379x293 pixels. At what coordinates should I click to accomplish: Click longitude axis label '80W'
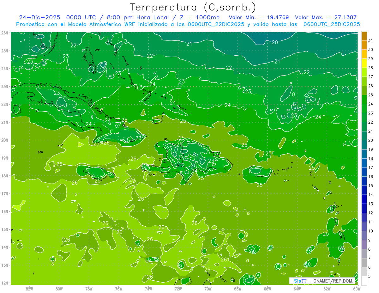(x=59, y=289)
